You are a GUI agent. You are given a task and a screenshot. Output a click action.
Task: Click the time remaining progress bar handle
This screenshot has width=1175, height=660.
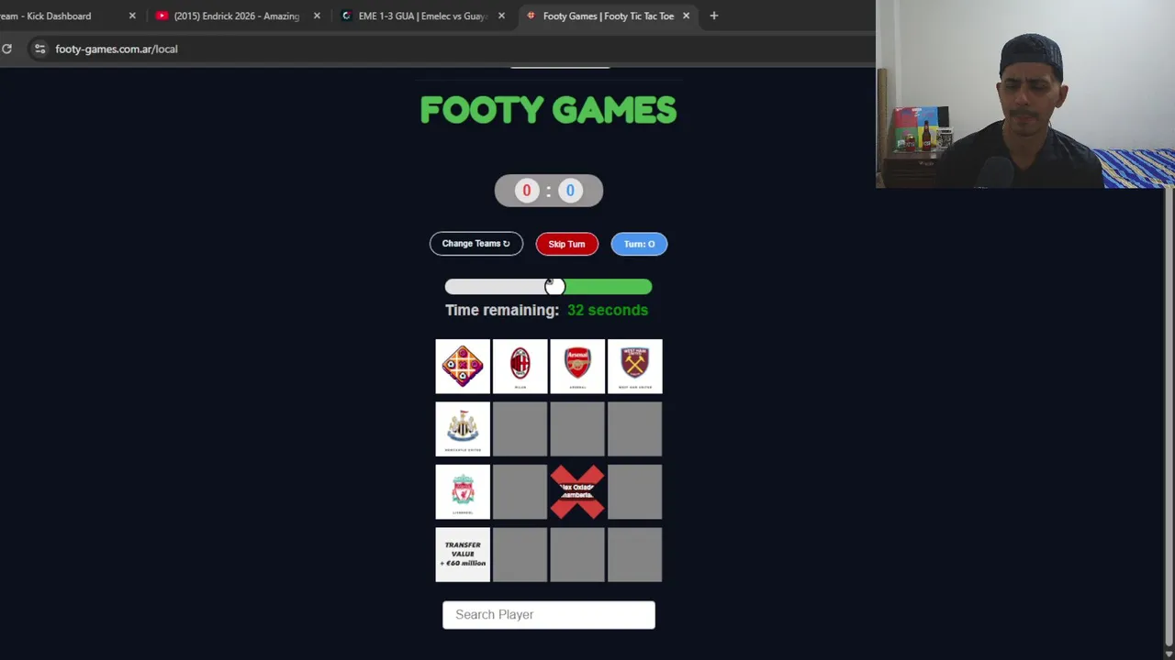coord(554,287)
